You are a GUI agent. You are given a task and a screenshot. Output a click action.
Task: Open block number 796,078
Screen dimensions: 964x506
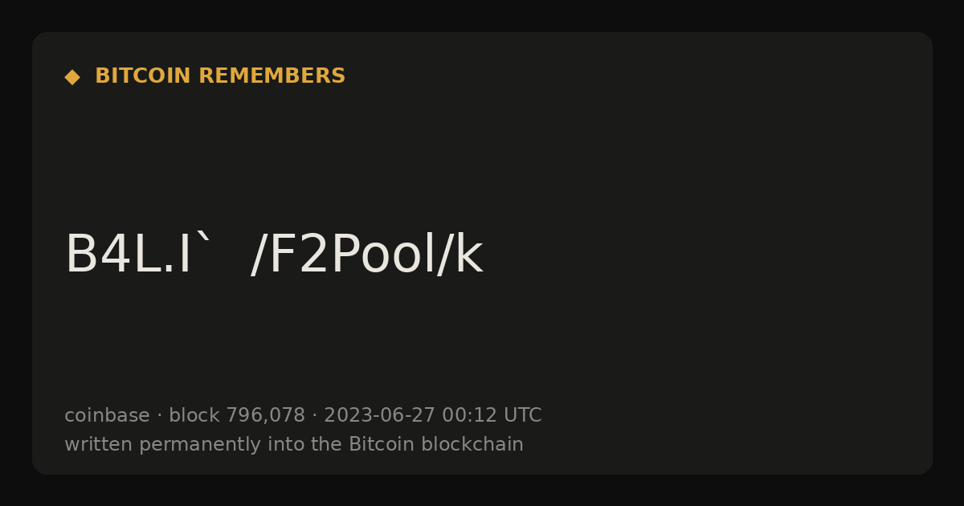click(x=265, y=415)
